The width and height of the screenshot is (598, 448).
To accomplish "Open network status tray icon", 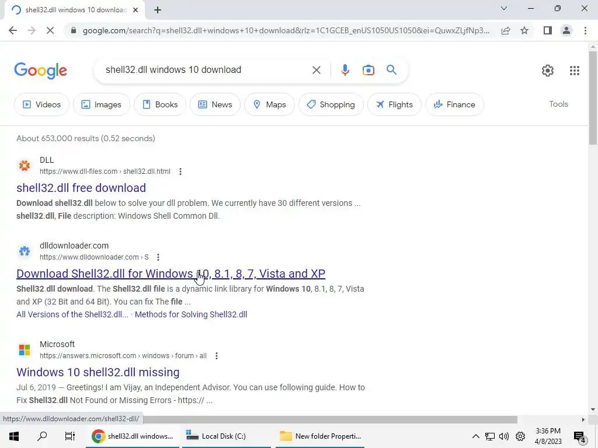I will 490,436.
